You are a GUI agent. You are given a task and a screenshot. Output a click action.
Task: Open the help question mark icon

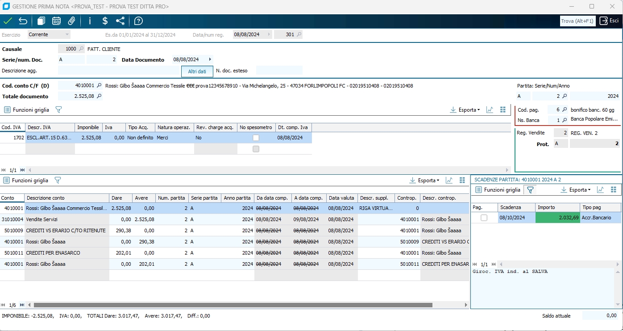click(138, 21)
